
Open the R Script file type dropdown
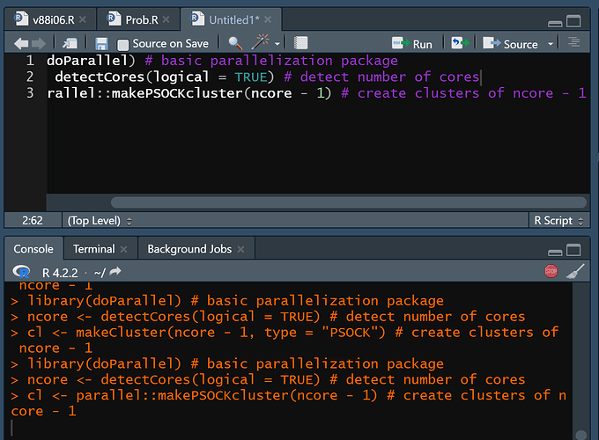click(x=558, y=221)
